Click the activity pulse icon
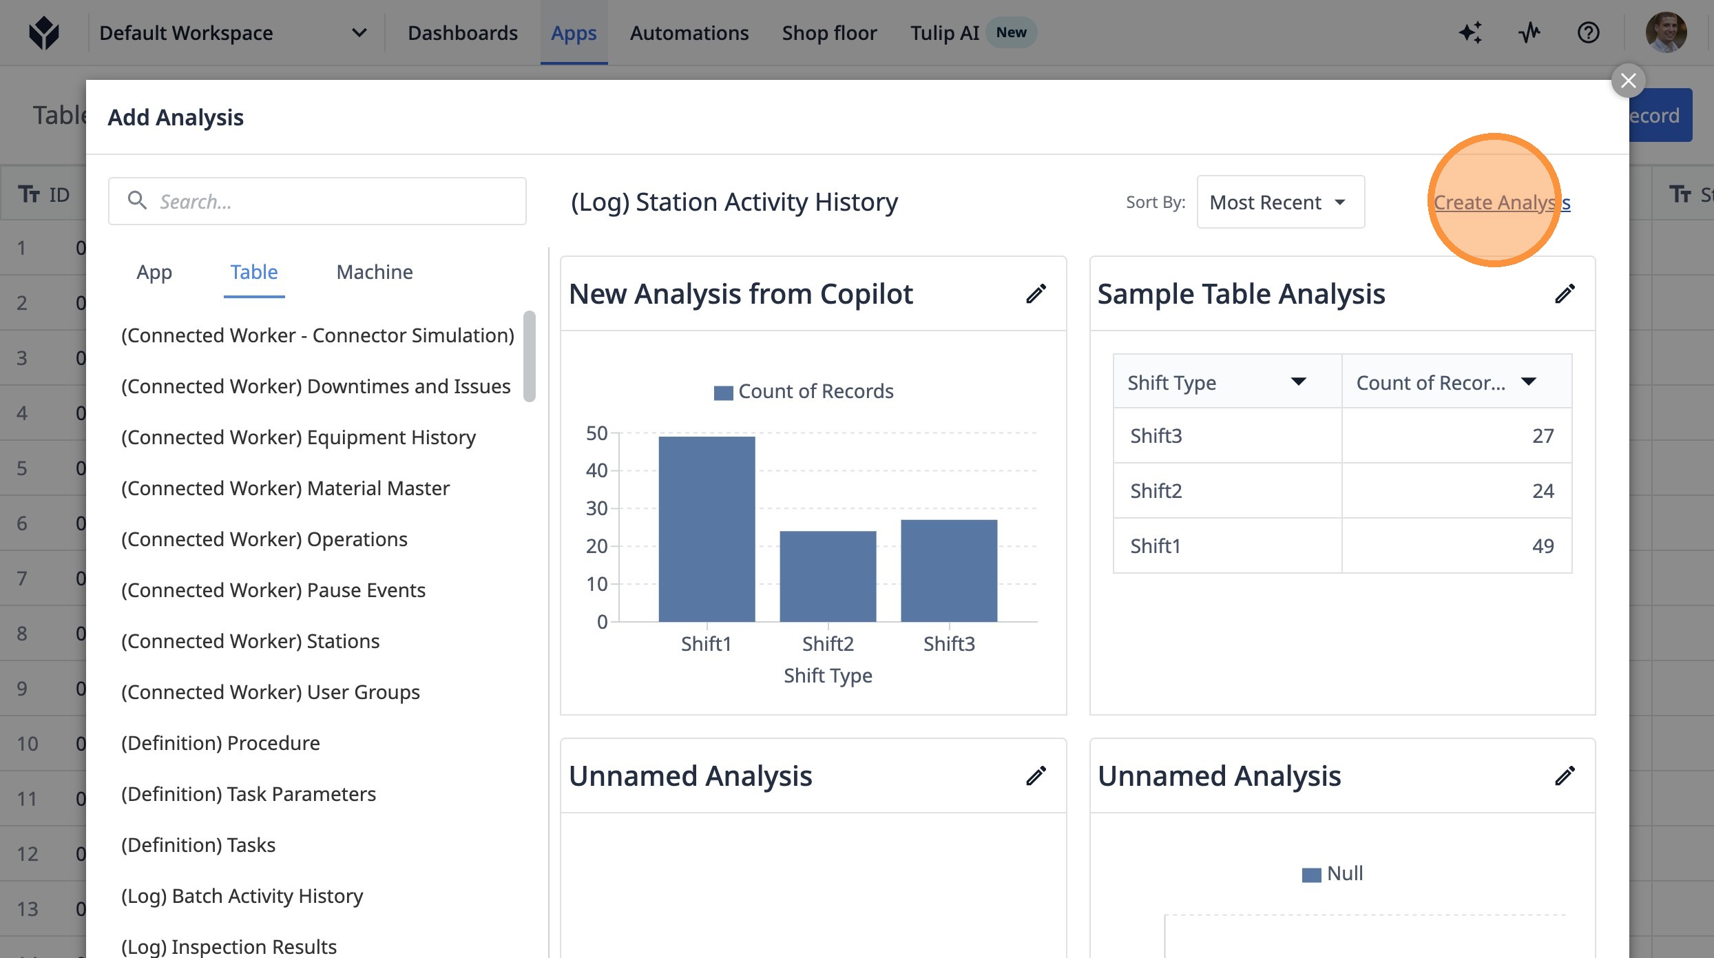This screenshot has height=958, width=1714. pos(1529,32)
